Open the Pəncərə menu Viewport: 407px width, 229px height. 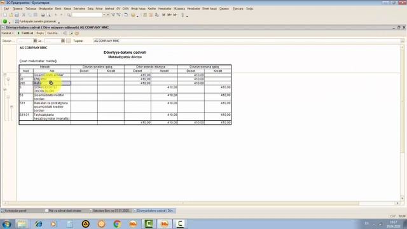coord(238,8)
